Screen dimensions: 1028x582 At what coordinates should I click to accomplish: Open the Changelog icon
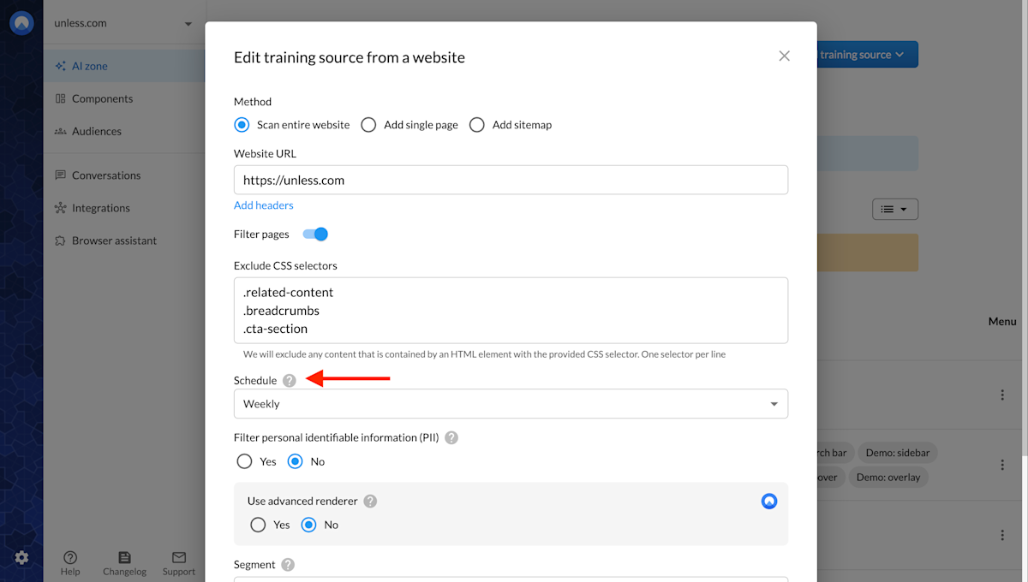(124, 557)
